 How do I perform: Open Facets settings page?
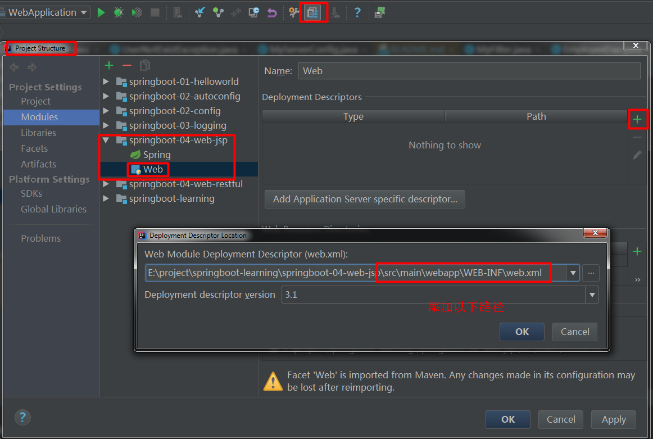click(34, 149)
